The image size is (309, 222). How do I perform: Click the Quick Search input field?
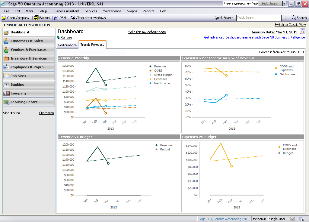(x=258, y=18)
